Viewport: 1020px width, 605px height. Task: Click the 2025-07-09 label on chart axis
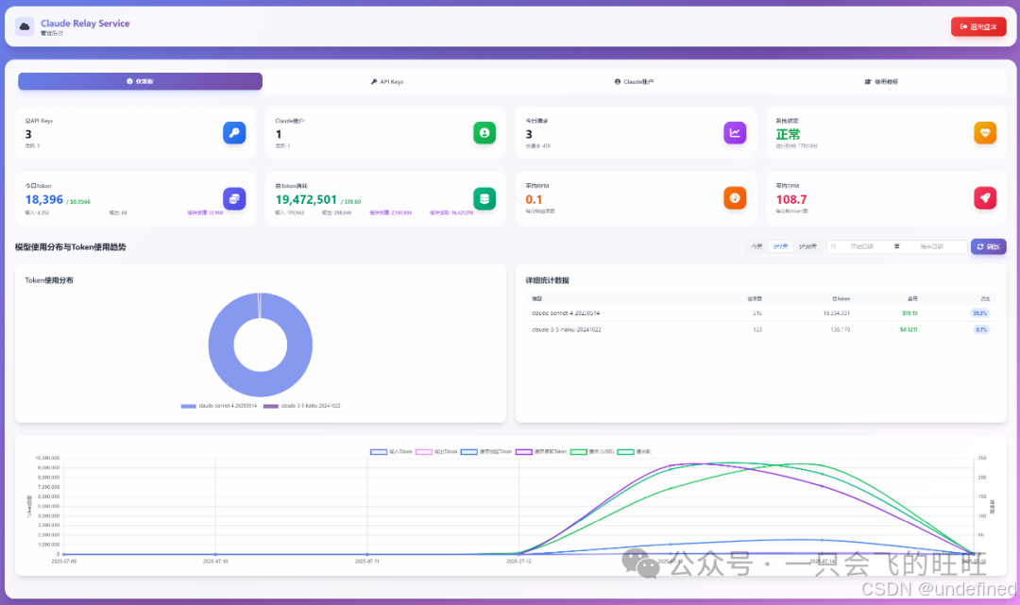click(64, 562)
